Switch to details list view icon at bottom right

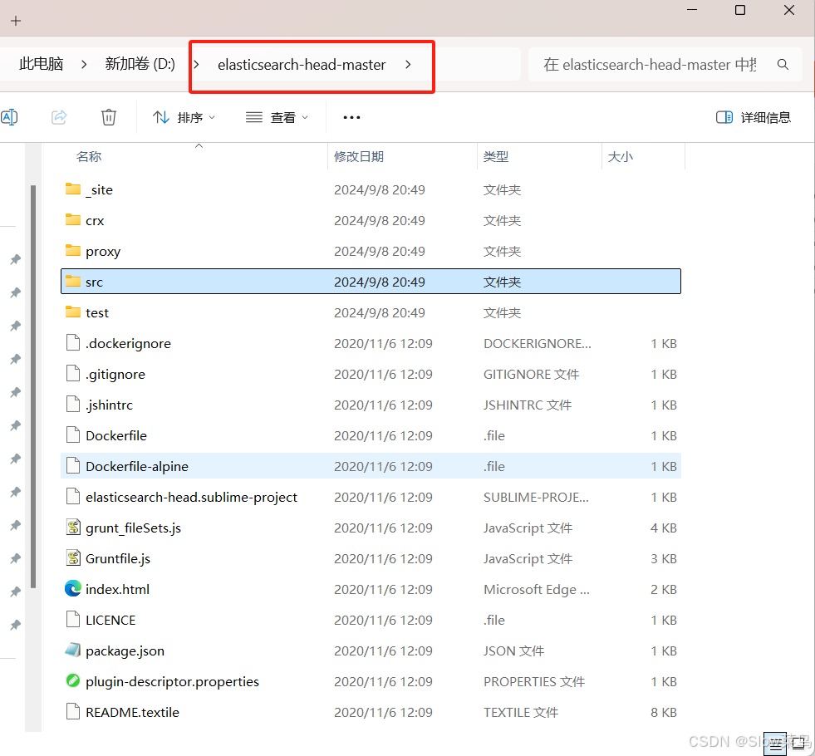(x=774, y=744)
